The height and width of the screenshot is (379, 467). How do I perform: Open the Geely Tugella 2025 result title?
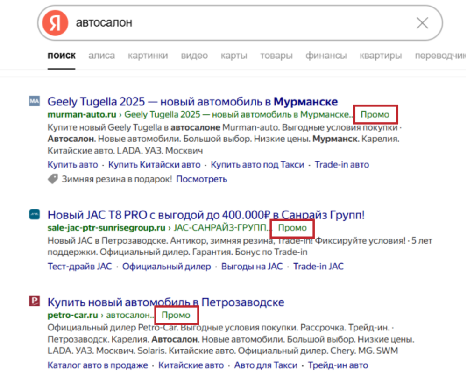pyautogui.click(x=192, y=101)
